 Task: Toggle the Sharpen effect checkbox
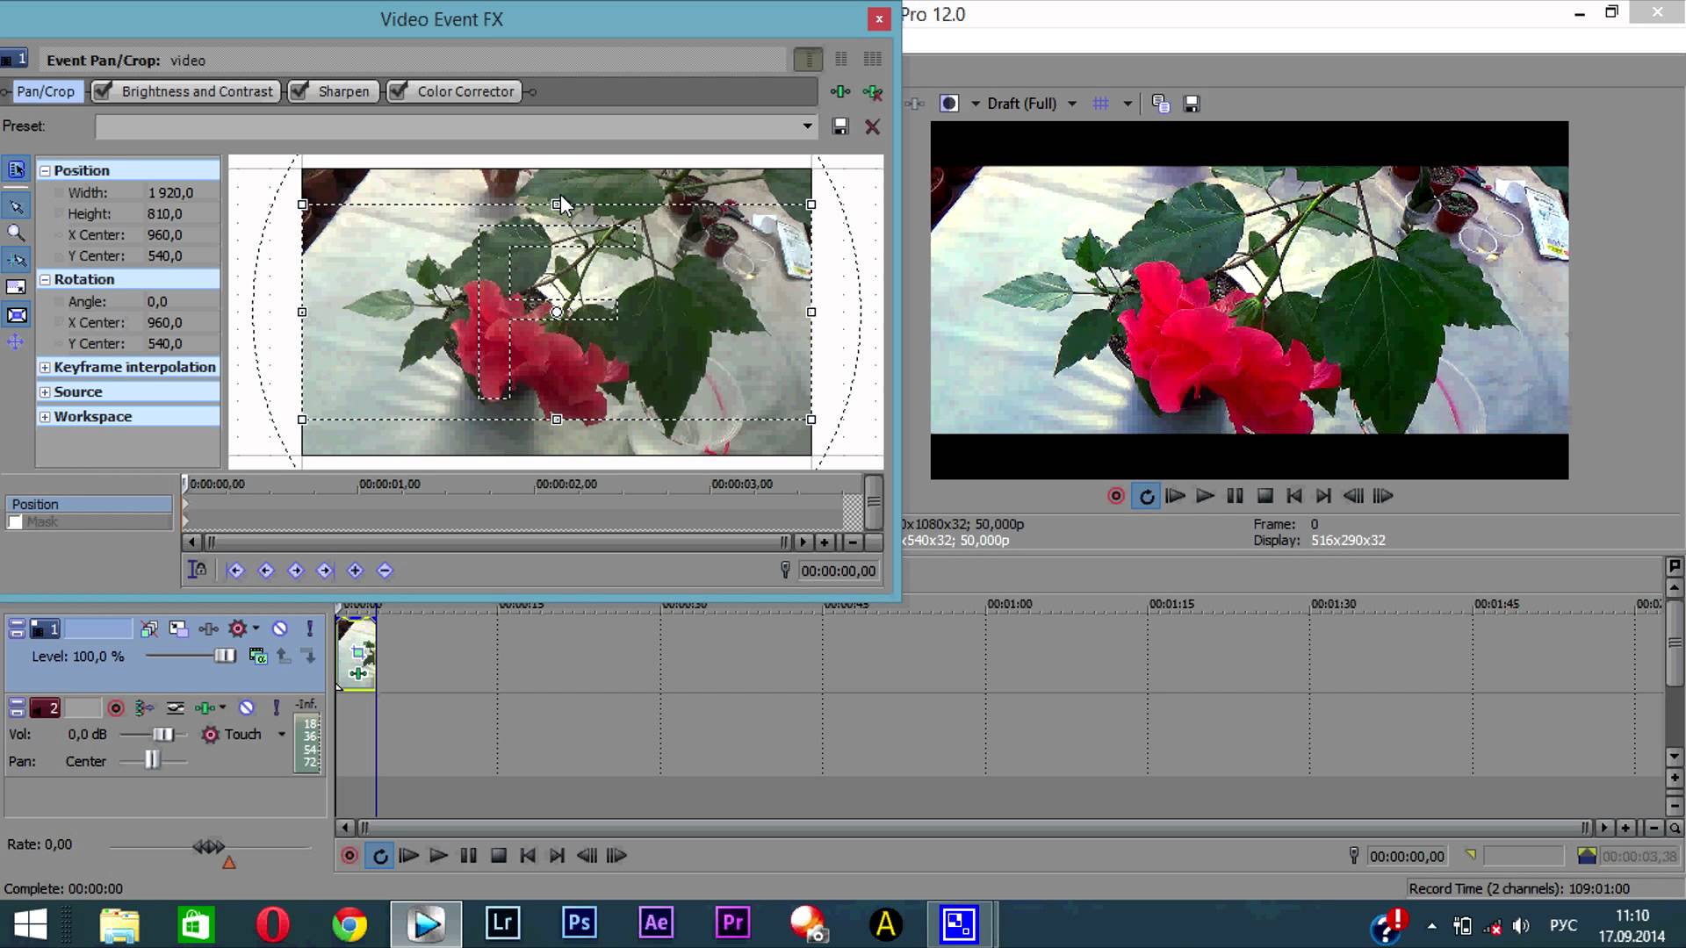299,90
